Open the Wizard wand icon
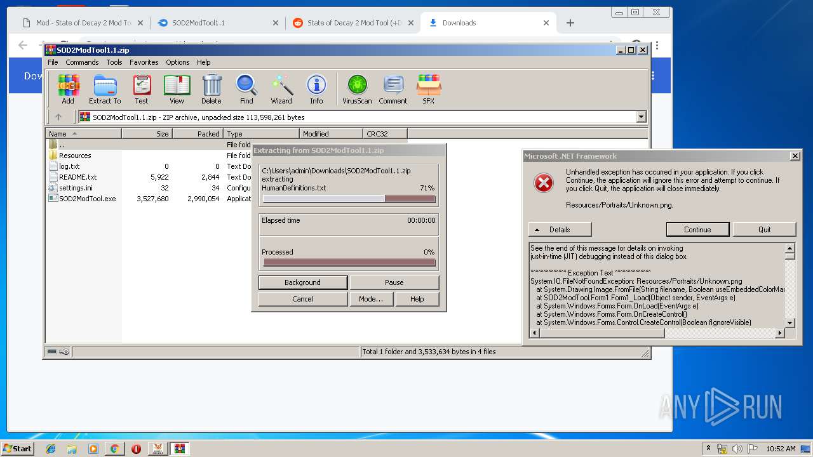The height and width of the screenshot is (457, 813). click(281, 89)
